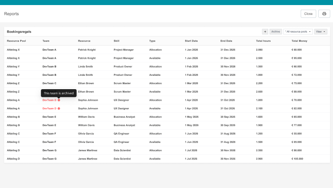
Task: Click the € 95.000 total money cell
Action: click(296, 58)
